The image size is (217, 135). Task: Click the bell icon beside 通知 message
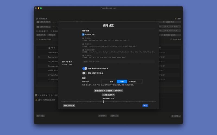(36, 100)
